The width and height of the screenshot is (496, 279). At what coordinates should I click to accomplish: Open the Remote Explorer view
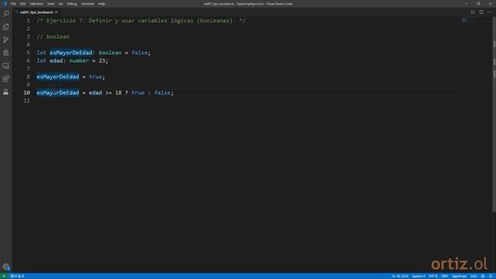tap(6, 66)
